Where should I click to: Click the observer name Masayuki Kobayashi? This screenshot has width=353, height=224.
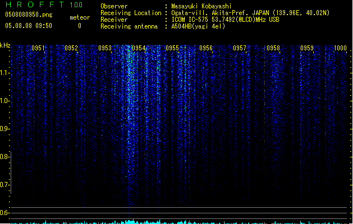201,6
